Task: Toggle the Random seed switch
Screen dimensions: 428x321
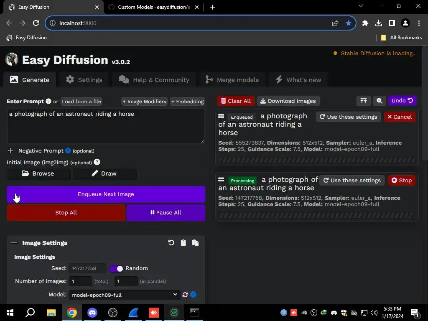Action: point(116,268)
